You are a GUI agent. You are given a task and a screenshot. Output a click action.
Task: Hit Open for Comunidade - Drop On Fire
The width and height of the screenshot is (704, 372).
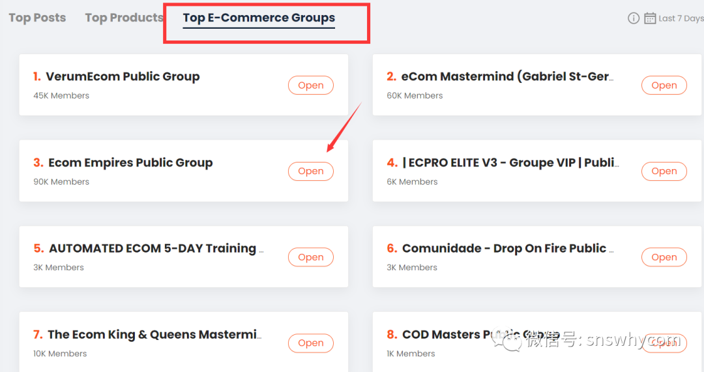coord(664,257)
